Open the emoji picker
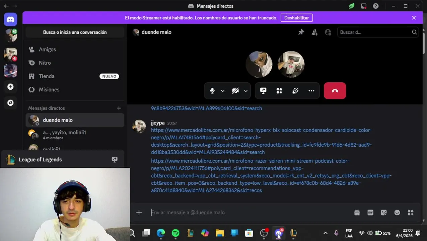The height and width of the screenshot is (241, 427). point(397,213)
